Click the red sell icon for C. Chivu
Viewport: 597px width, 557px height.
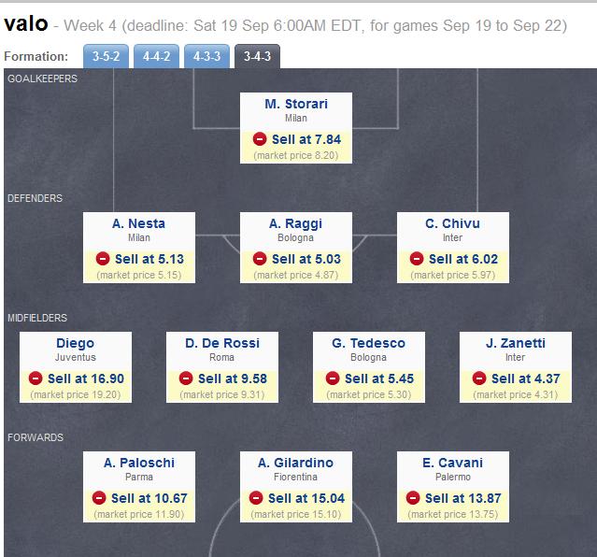click(x=418, y=259)
